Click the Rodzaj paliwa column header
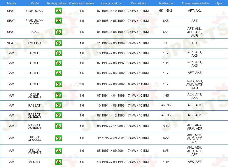The height and width of the screenshot is (167, 228). (x=57, y=3)
